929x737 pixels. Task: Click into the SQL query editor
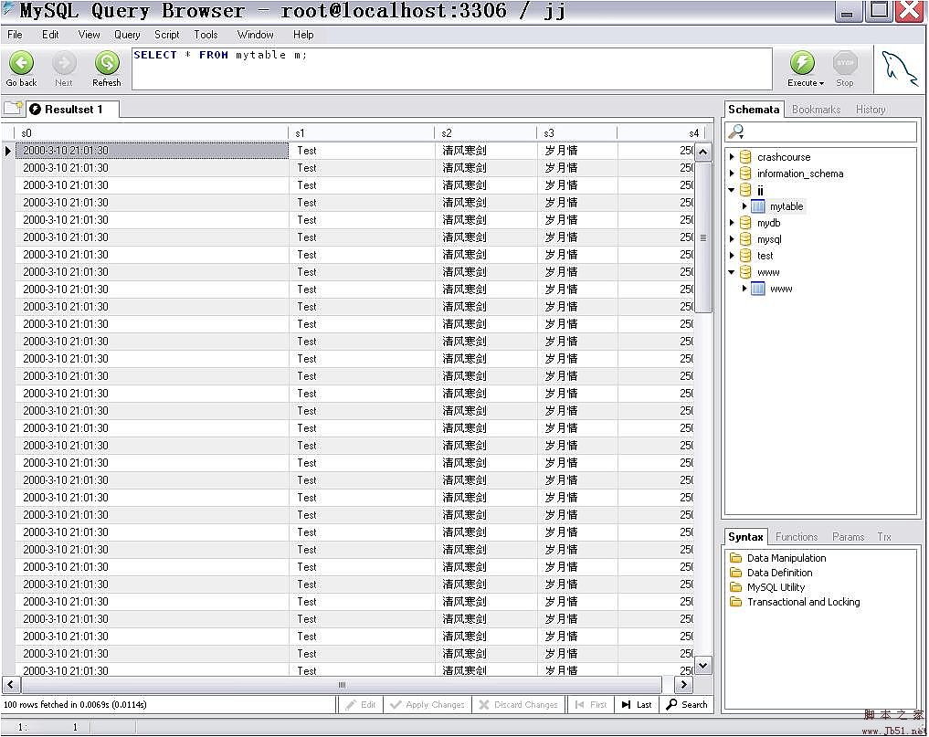451,69
